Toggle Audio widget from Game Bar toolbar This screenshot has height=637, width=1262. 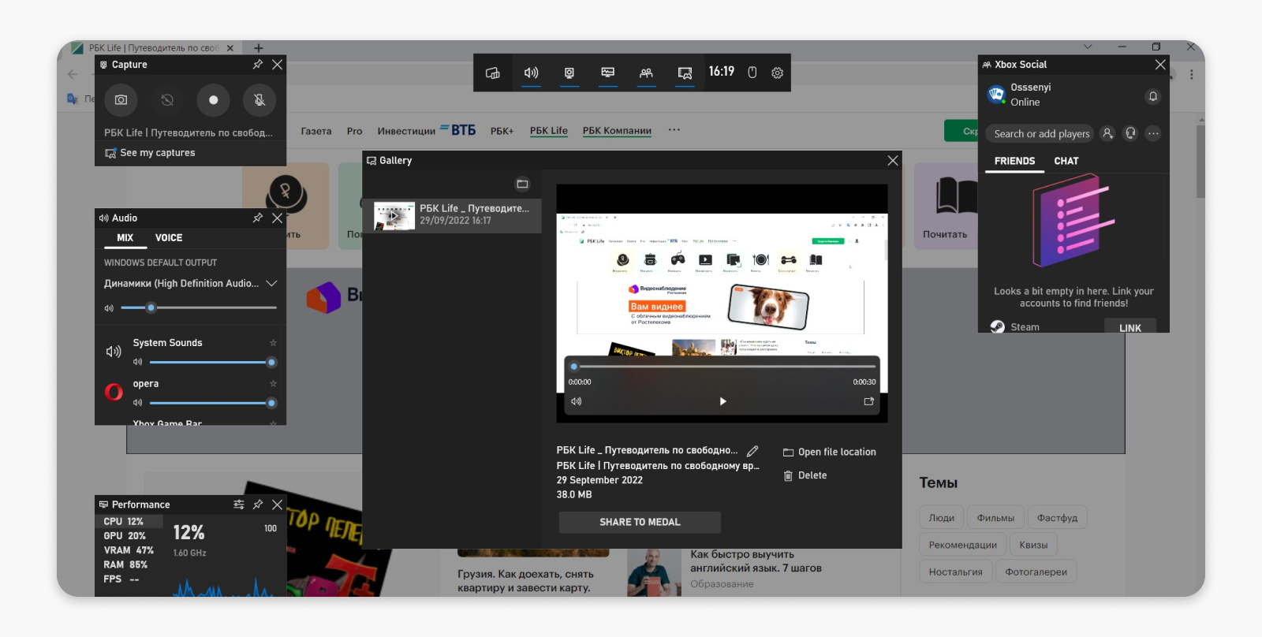tap(532, 73)
